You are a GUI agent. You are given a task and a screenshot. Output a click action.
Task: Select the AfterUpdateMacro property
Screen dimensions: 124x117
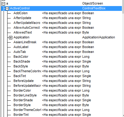[27, 23]
